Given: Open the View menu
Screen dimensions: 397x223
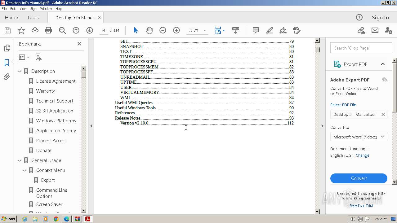Looking at the screenshot, I should click(x=23, y=9).
